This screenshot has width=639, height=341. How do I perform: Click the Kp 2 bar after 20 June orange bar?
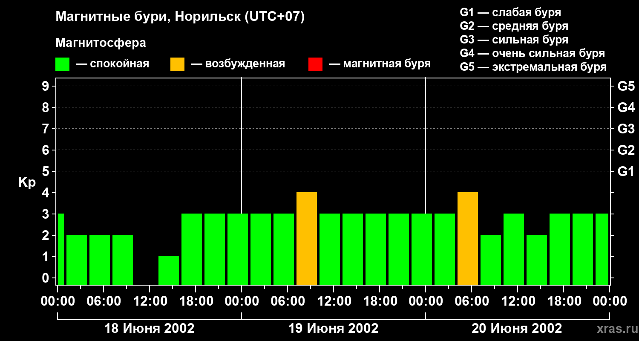coord(491,260)
